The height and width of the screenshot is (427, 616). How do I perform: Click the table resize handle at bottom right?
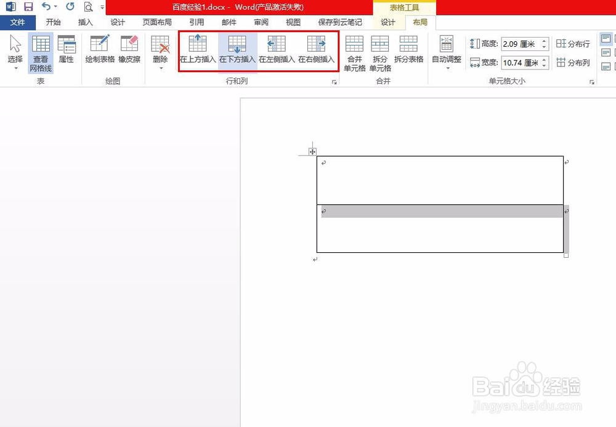[x=566, y=255]
